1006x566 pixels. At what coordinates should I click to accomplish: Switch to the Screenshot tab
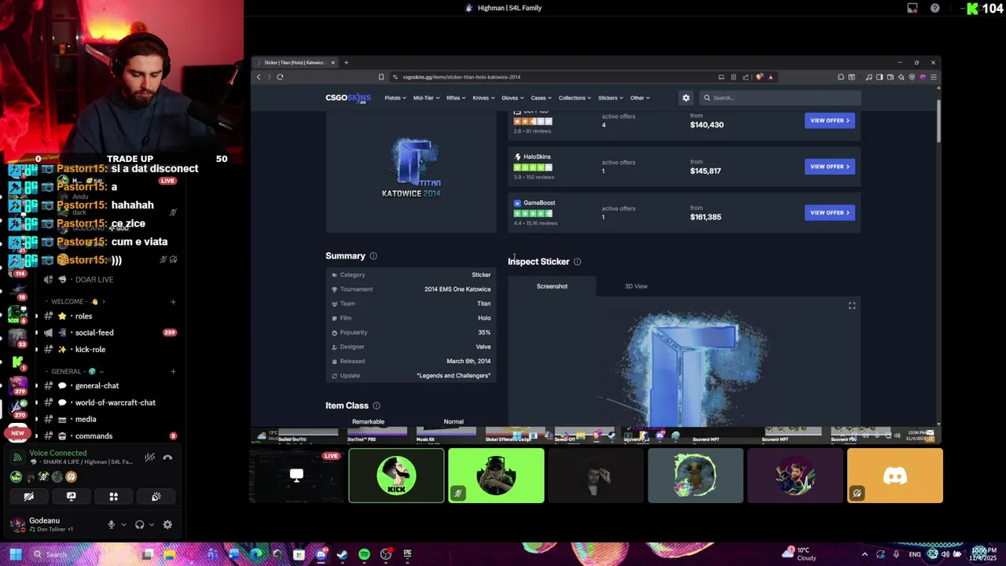pos(552,286)
